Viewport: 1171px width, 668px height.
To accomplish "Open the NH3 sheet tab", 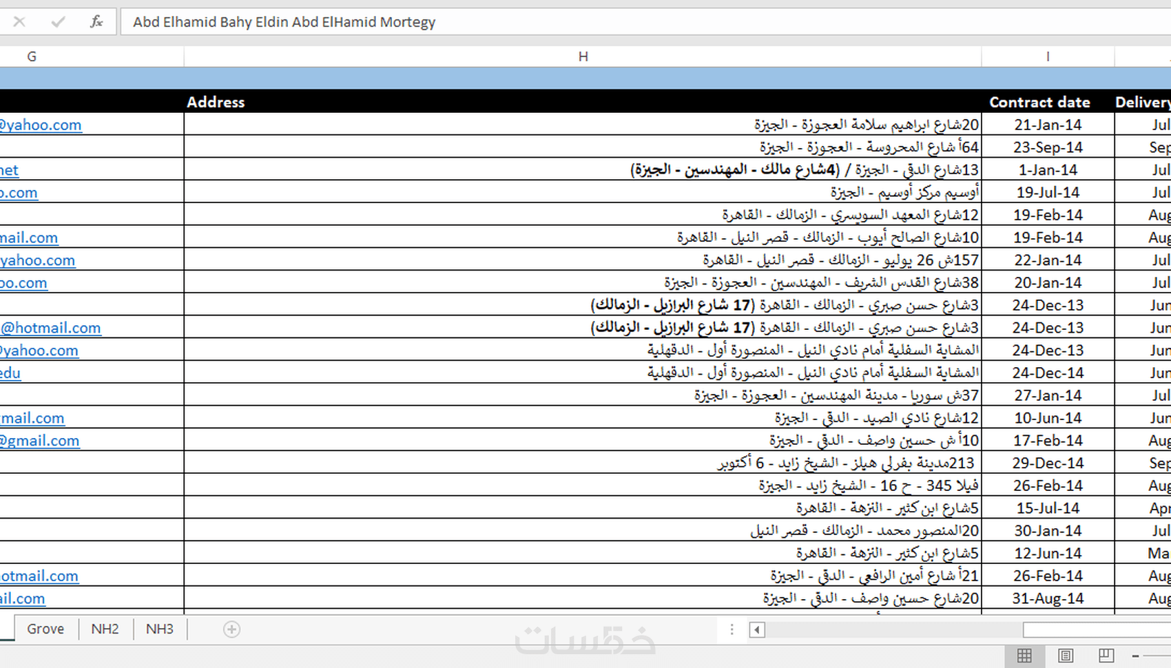I will coord(160,629).
